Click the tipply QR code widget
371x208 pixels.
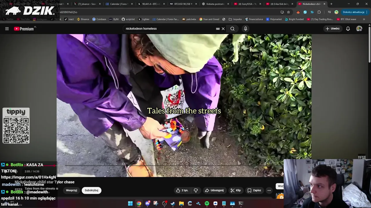pos(16,125)
